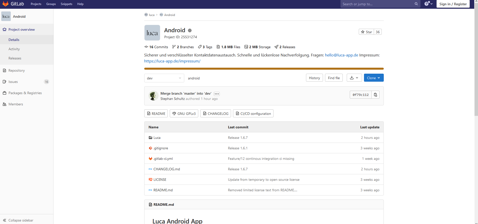Click the public visibility globe icon
Image resolution: width=478 pixels, height=224 pixels.
[190, 30]
